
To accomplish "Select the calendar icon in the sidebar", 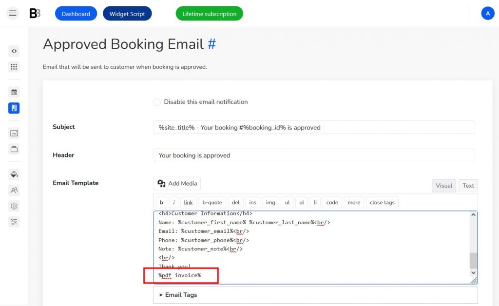I will 13,91.
